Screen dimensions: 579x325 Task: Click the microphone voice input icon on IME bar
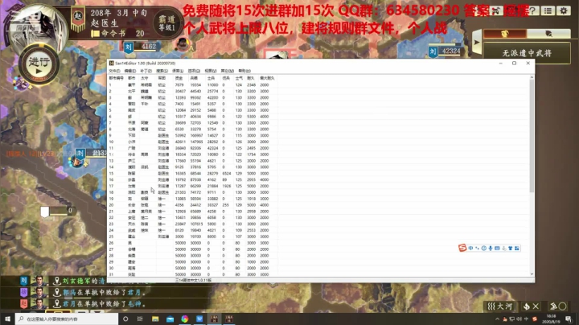coord(491,249)
